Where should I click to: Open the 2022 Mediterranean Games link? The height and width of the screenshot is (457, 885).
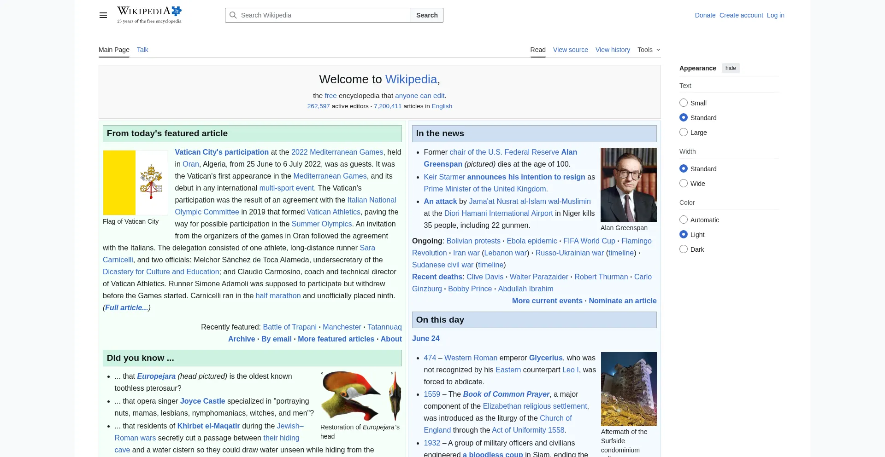click(337, 152)
